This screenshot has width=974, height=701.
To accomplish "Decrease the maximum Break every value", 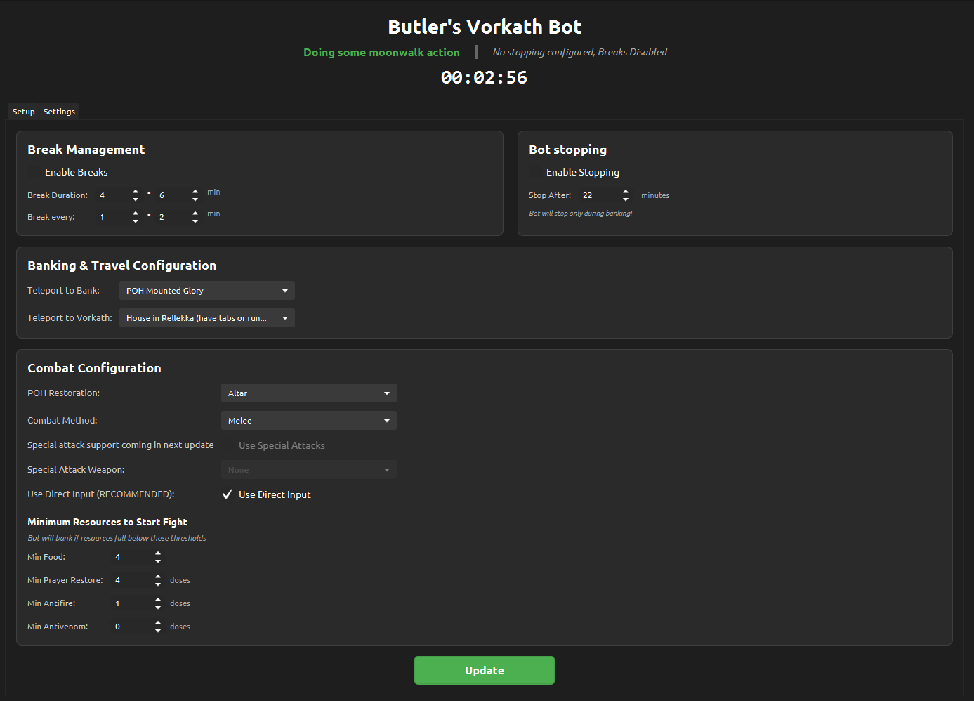I will tap(195, 221).
